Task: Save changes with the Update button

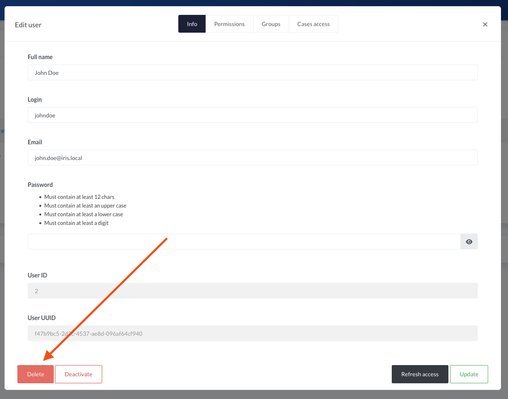Action: (469, 374)
